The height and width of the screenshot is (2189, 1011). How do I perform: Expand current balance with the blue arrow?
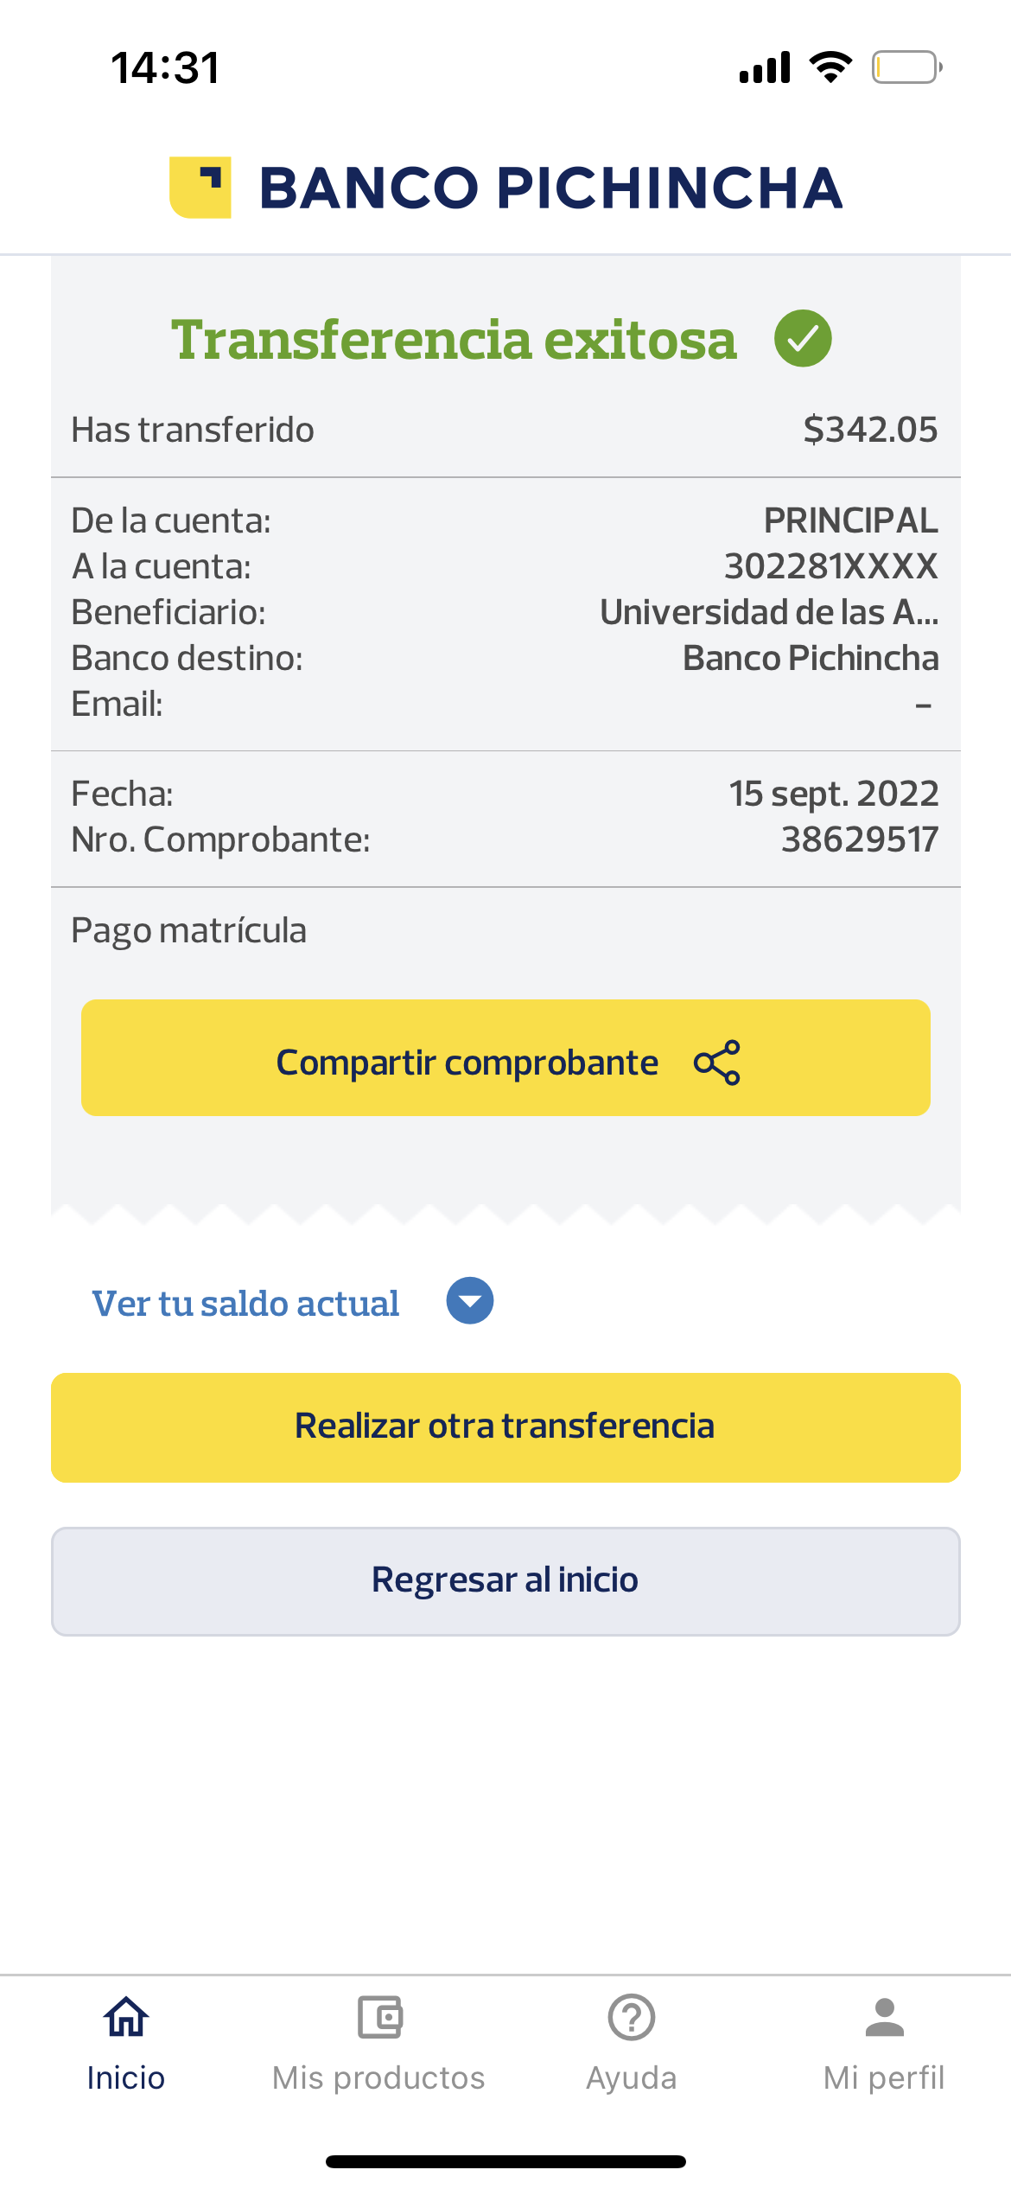469,1301
